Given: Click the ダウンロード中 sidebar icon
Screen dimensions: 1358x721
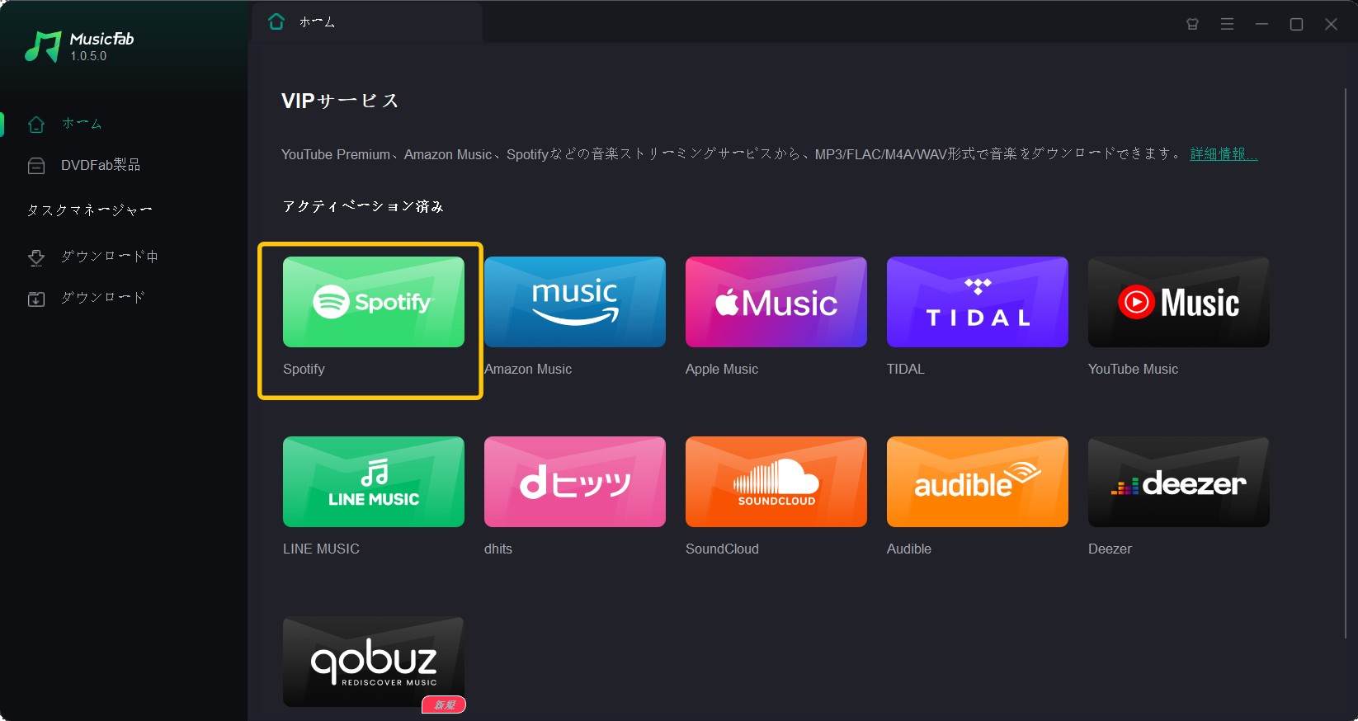Looking at the screenshot, I should (x=36, y=257).
